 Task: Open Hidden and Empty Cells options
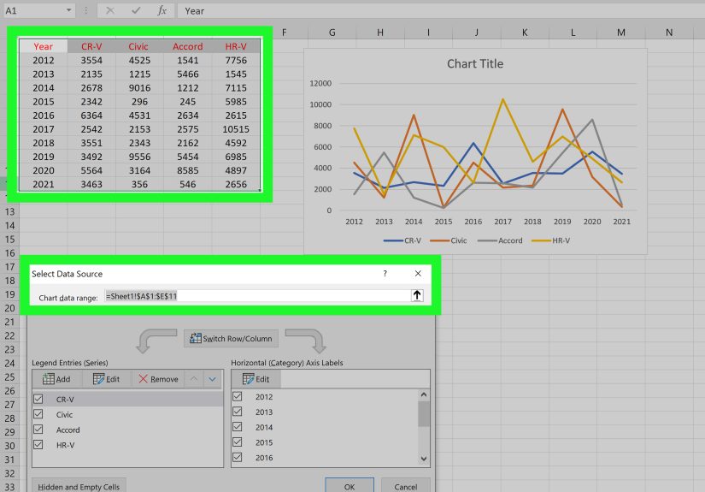click(79, 486)
